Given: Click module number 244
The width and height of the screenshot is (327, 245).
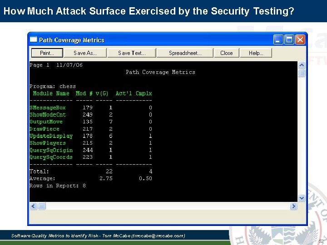Looking at the screenshot, I should tap(88, 150).
